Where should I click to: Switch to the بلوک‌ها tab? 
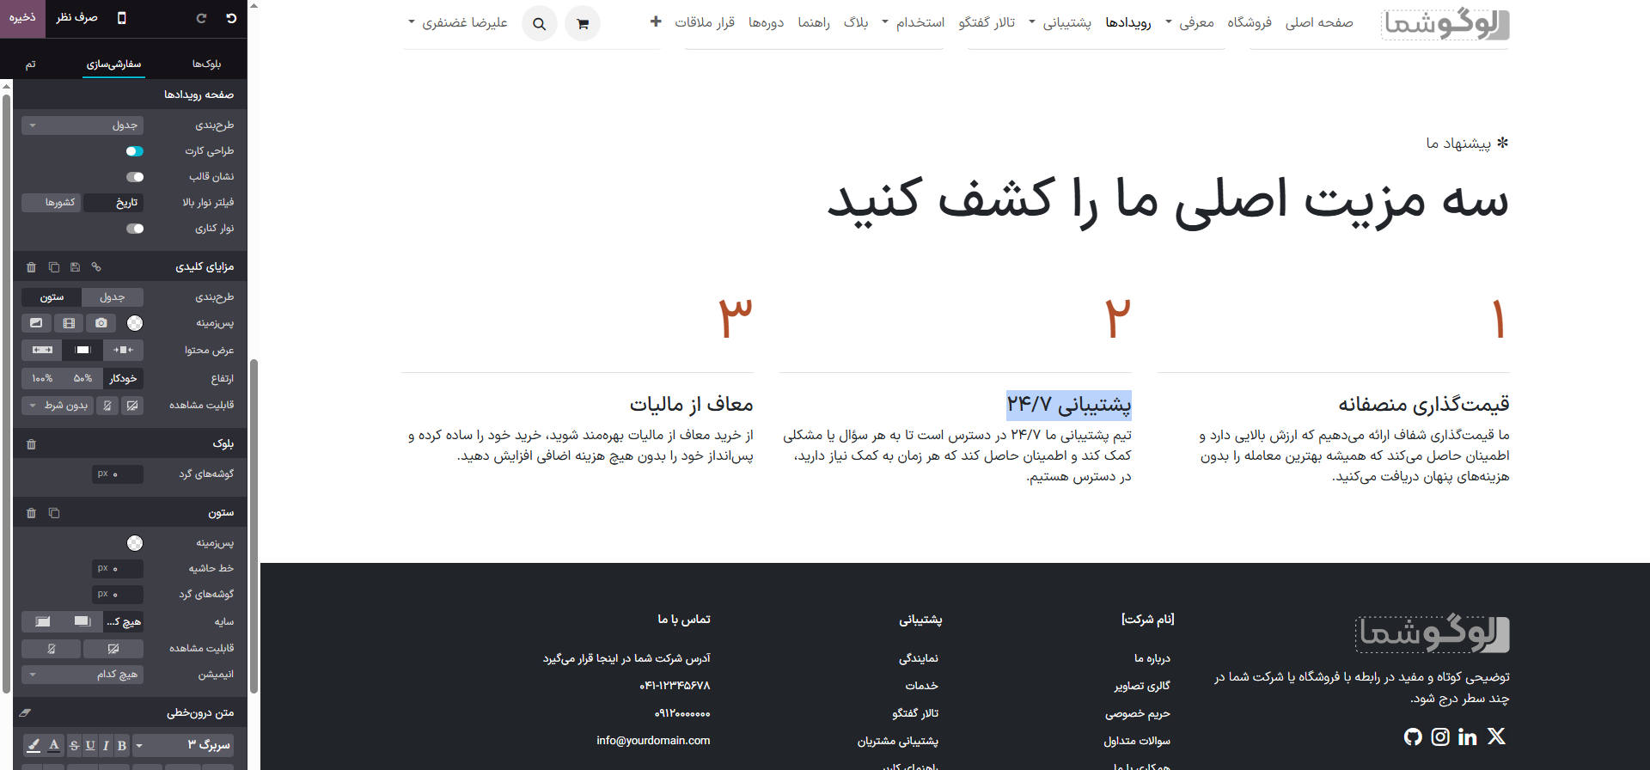tap(206, 64)
